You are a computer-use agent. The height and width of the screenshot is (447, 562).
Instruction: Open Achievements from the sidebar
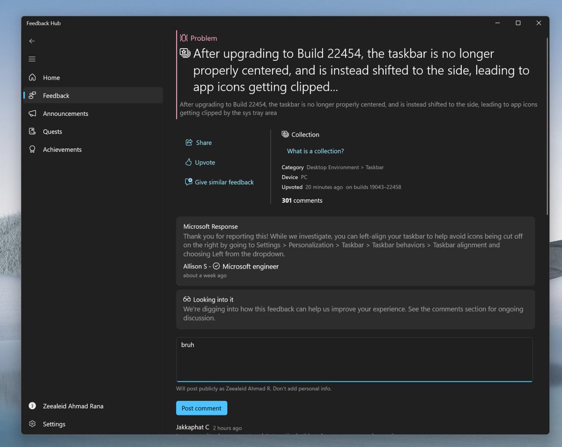pyautogui.click(x=93, y=149)
